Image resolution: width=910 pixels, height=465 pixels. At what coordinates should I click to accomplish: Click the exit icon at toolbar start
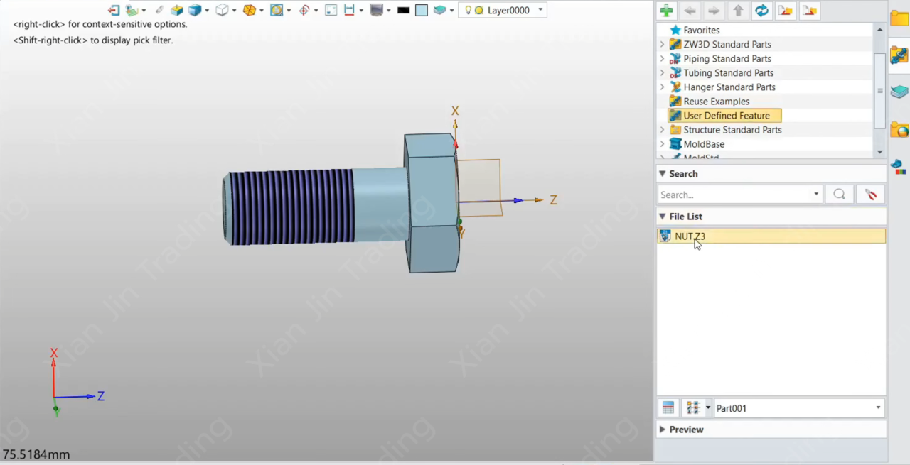click(x=114, y=10)
